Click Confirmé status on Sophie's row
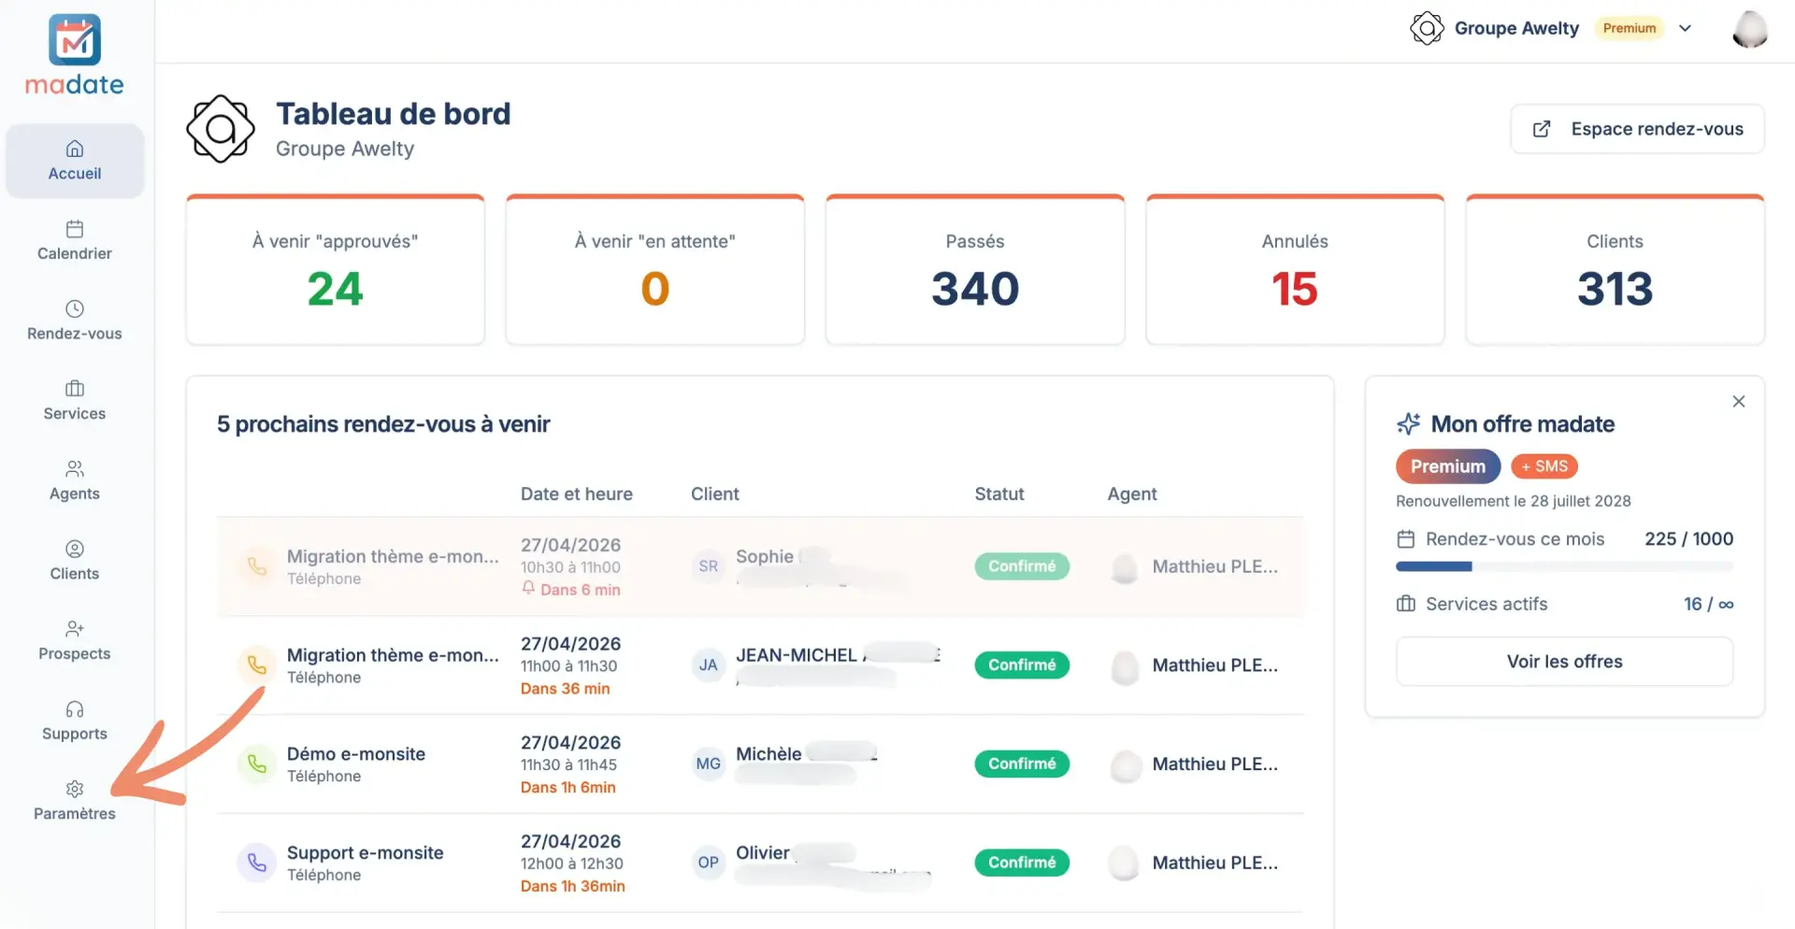The height and width of the screenshot is (929, 1795). [1022, 566]
